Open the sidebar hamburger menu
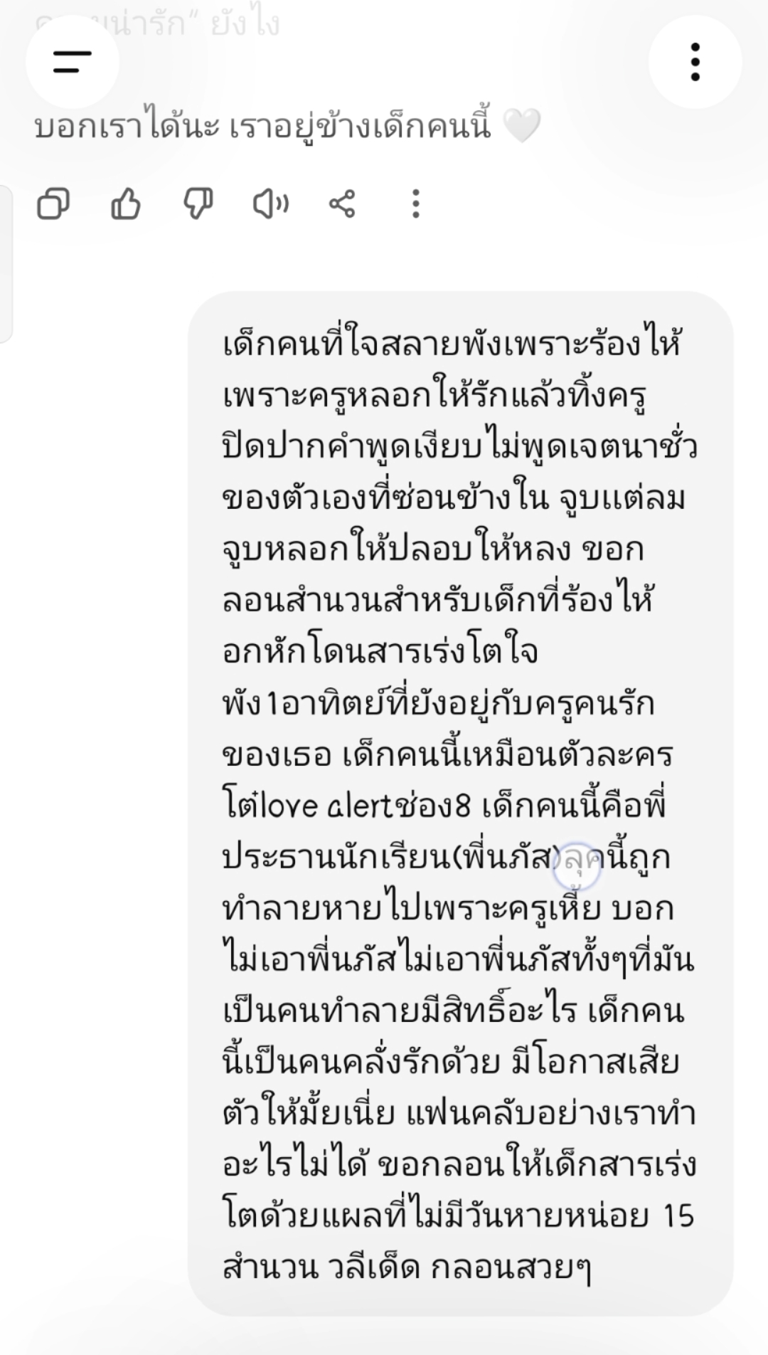This screenshot has width=768, height=1355. click(72, 62)
